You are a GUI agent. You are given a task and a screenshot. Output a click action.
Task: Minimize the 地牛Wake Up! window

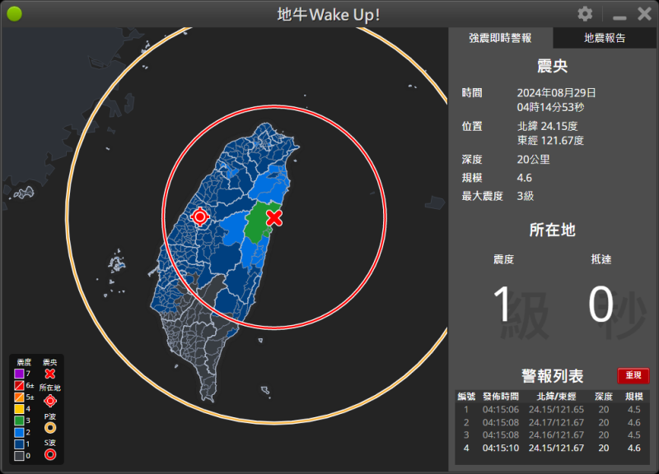619,16
